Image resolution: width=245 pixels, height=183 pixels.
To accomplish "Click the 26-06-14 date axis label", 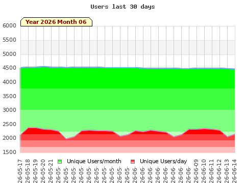I will point(234,171).
